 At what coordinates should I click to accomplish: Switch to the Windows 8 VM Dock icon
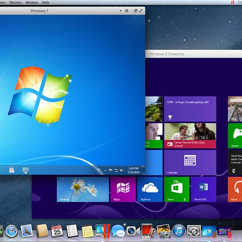pyautogui.click(x=224, y=232)
